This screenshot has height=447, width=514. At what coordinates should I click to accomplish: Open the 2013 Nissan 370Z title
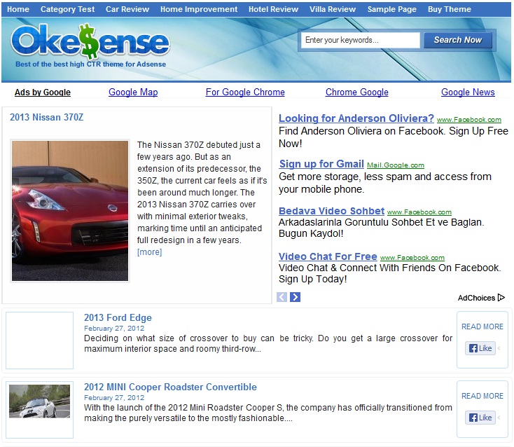46,118
